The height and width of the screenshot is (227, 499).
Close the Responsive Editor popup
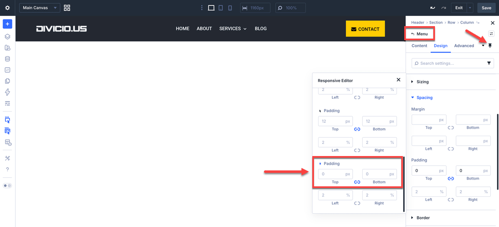click(398, 80)
